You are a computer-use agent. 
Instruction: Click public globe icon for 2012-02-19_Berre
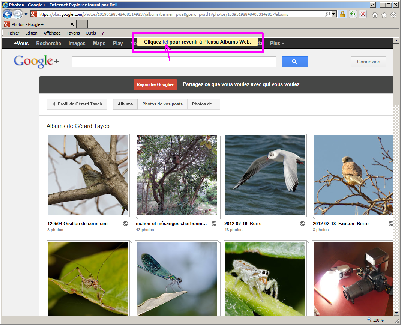[x=303, y=223]
